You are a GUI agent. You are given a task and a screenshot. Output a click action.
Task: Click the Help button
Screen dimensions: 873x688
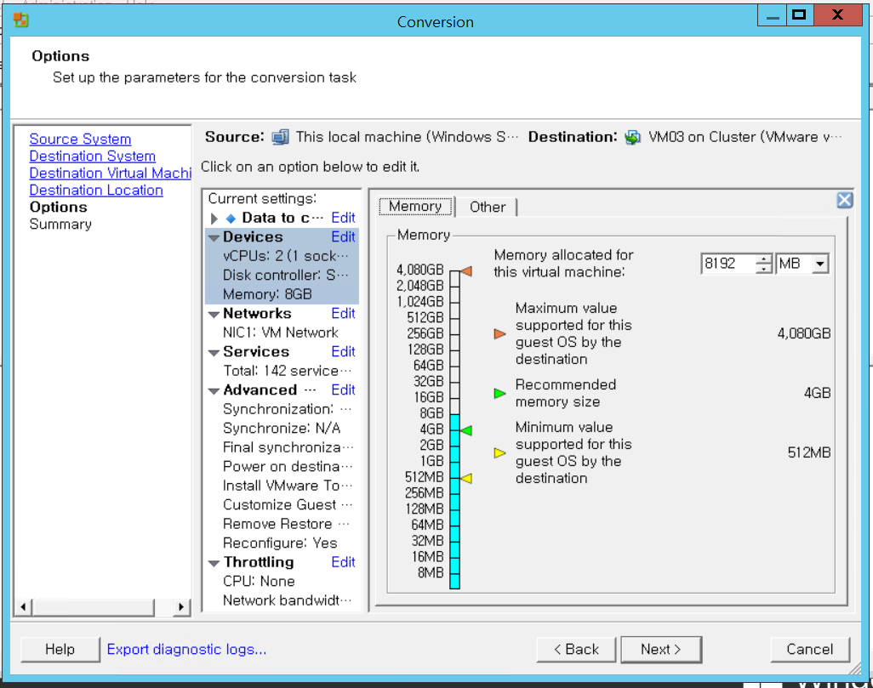tap(60, 649)
